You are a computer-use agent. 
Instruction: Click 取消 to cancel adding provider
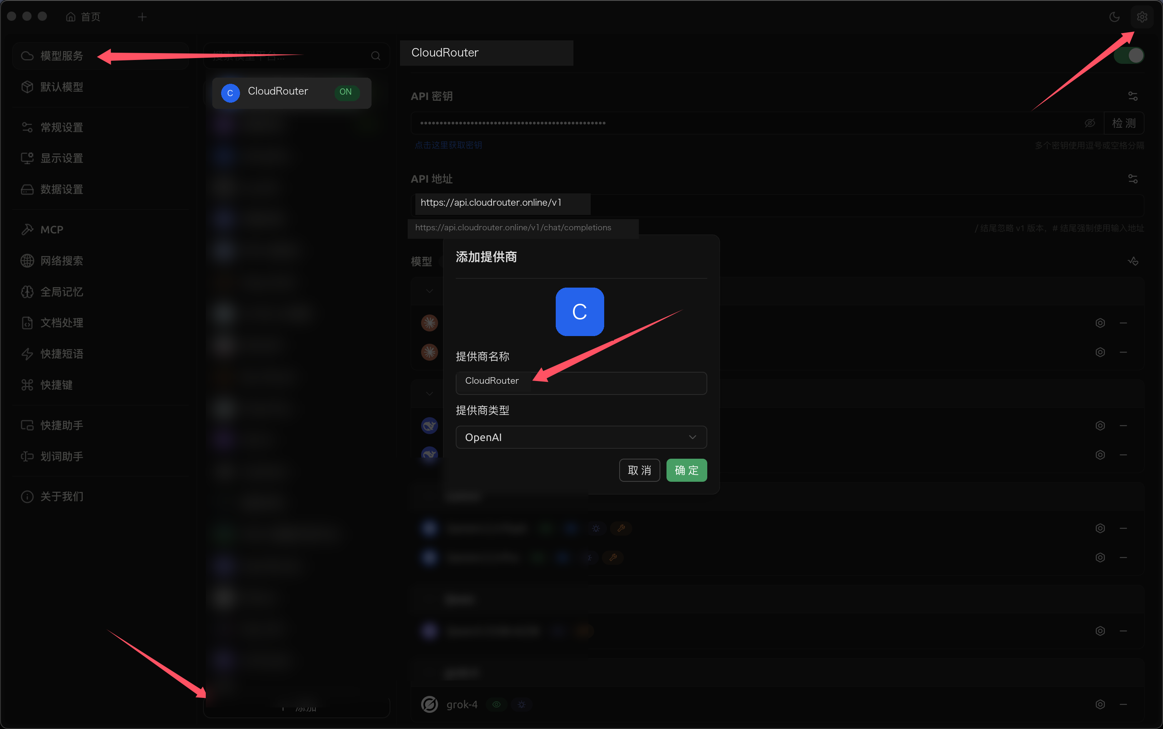(x=639, y=470)
